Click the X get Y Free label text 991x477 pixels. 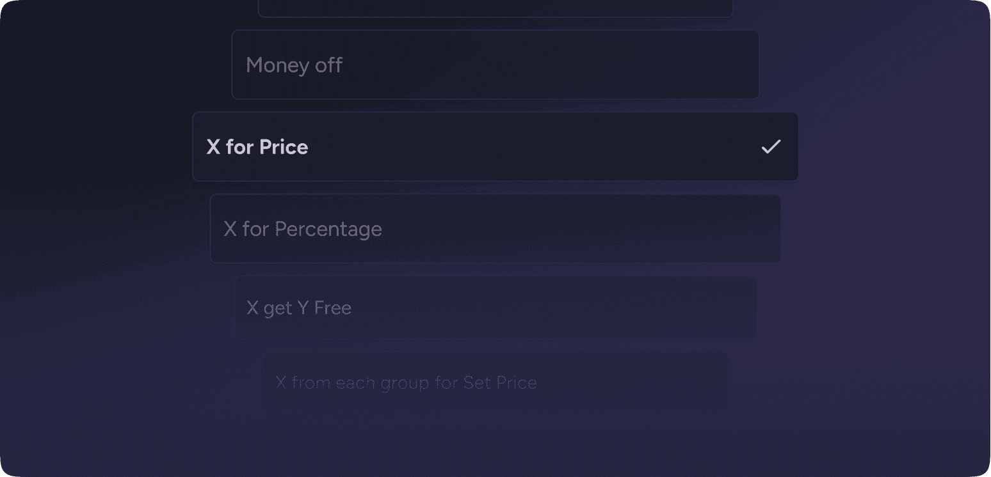click(298, 307)
